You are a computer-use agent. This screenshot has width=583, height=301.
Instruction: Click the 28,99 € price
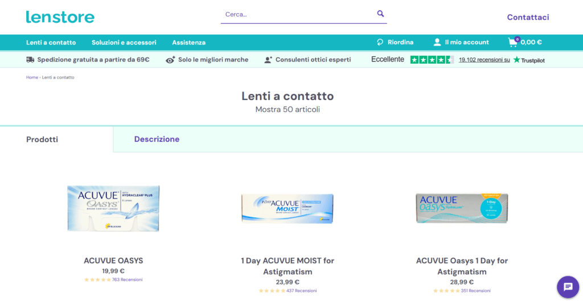[x=462, y=282]
